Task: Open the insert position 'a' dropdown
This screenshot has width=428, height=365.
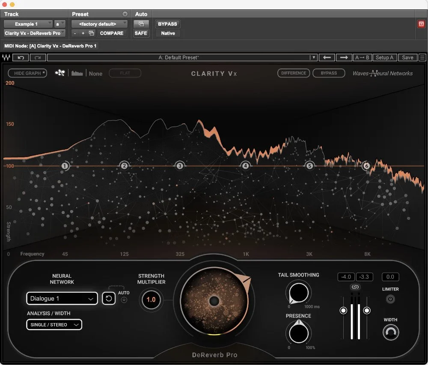Action: coord(59,24)
